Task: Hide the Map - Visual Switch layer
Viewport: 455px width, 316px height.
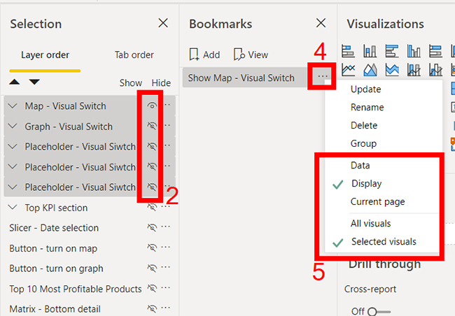Action: (x=152, y=106)
